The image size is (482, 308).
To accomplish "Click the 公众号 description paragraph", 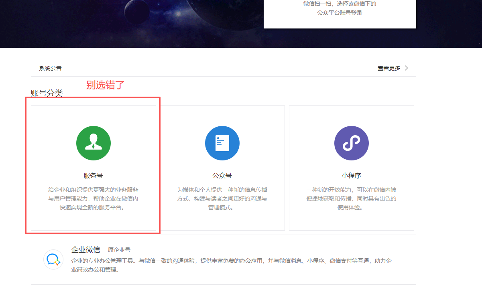I will click(x=222, y=199).
